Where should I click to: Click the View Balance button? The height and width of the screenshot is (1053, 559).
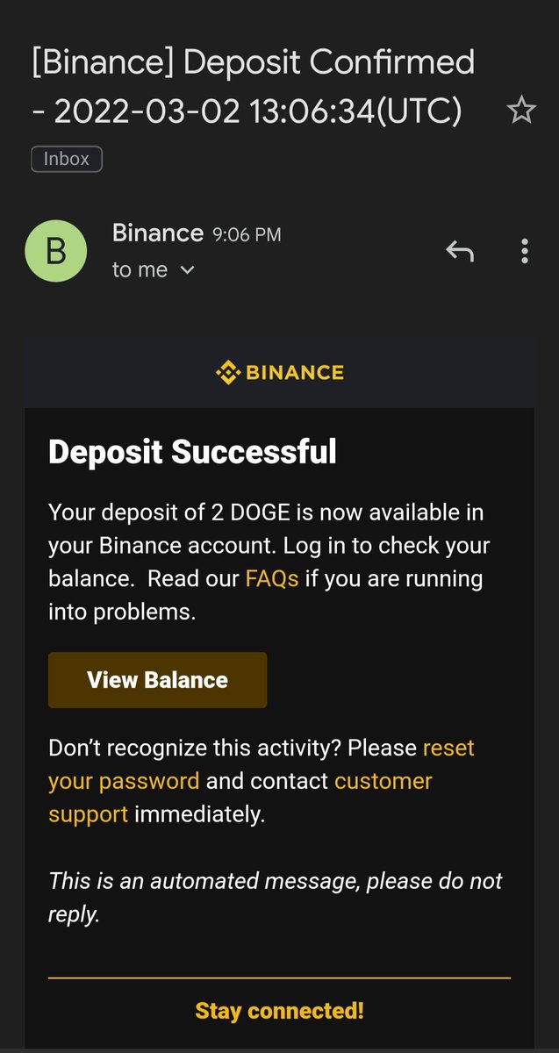[x=158, y=680]
